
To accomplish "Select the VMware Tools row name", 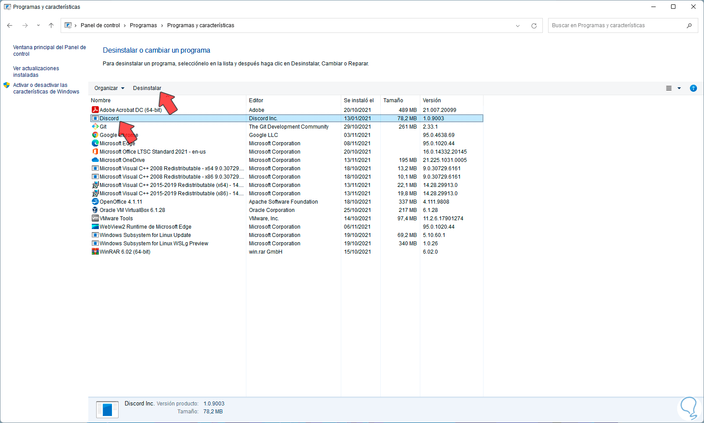I will tap(116, 218).
